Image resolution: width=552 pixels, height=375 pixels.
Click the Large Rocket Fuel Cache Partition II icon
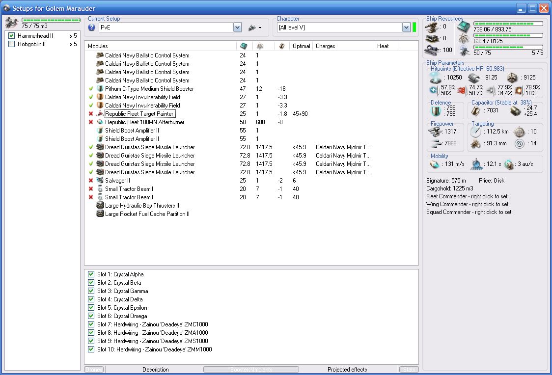[x=100, y=214]
